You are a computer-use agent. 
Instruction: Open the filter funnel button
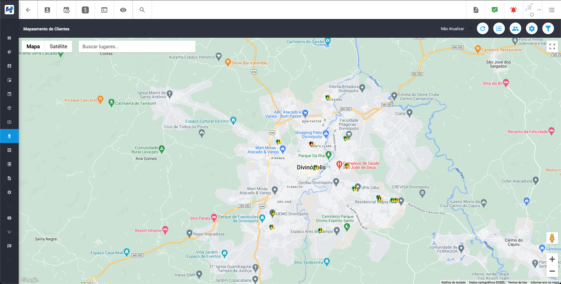[548, 29]
